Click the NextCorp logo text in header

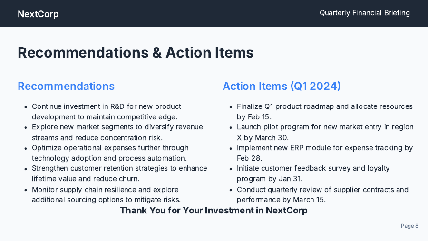tap(38, 14)
